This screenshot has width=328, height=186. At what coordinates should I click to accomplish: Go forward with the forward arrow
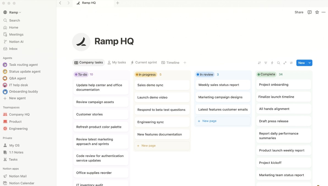tap(68, 3)
